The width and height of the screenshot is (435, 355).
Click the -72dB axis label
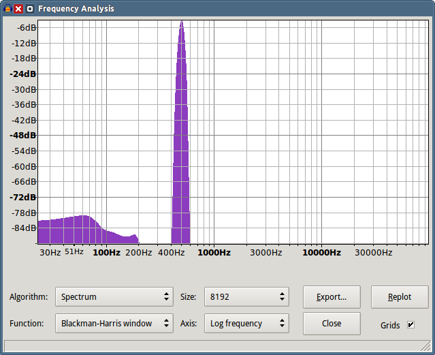pos(22,197)
